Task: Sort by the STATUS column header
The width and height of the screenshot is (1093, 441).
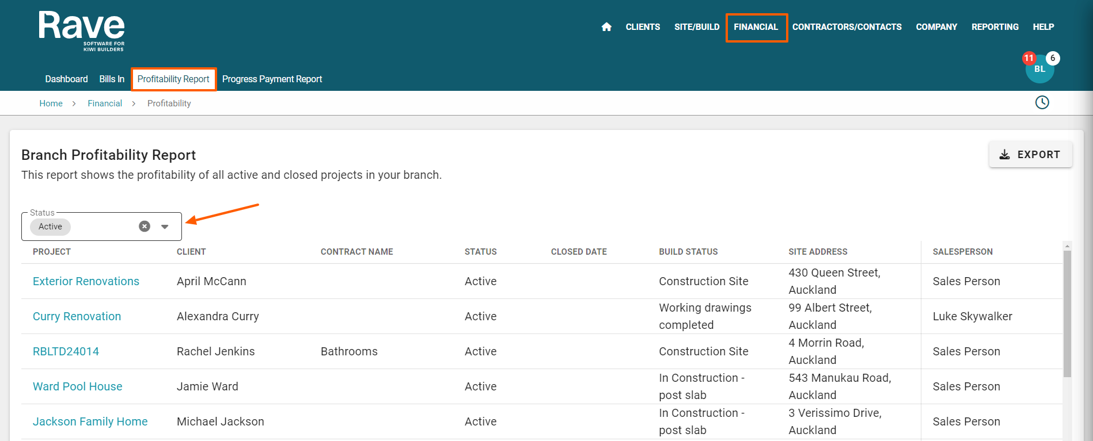Action: 481,252
